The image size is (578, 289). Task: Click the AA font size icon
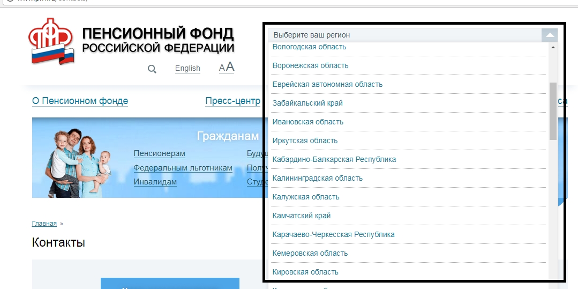click(227, 68)
